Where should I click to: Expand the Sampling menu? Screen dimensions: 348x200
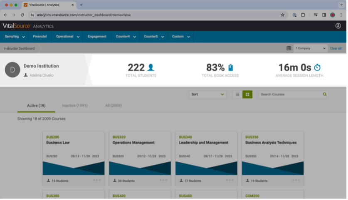[15, 37]
